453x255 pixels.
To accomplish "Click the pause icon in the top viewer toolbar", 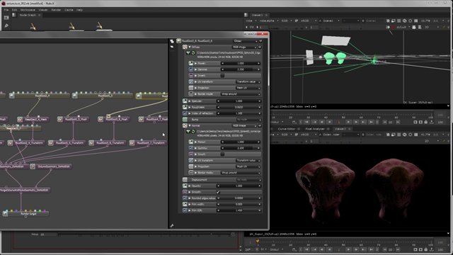I will coord(416,21).
